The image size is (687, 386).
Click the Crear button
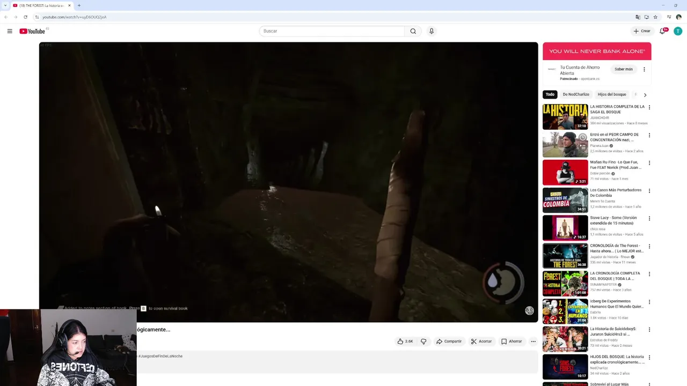click(642, 31)
